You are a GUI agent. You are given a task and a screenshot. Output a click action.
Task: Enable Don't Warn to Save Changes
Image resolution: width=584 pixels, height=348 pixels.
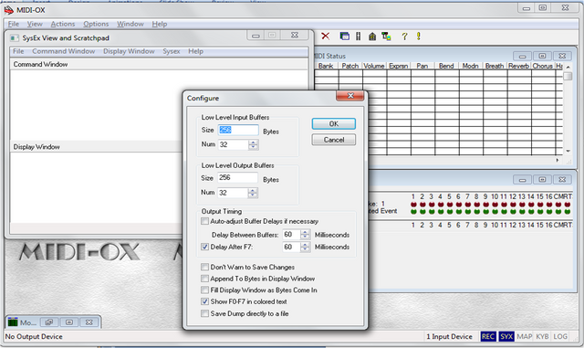pos(204,267)
